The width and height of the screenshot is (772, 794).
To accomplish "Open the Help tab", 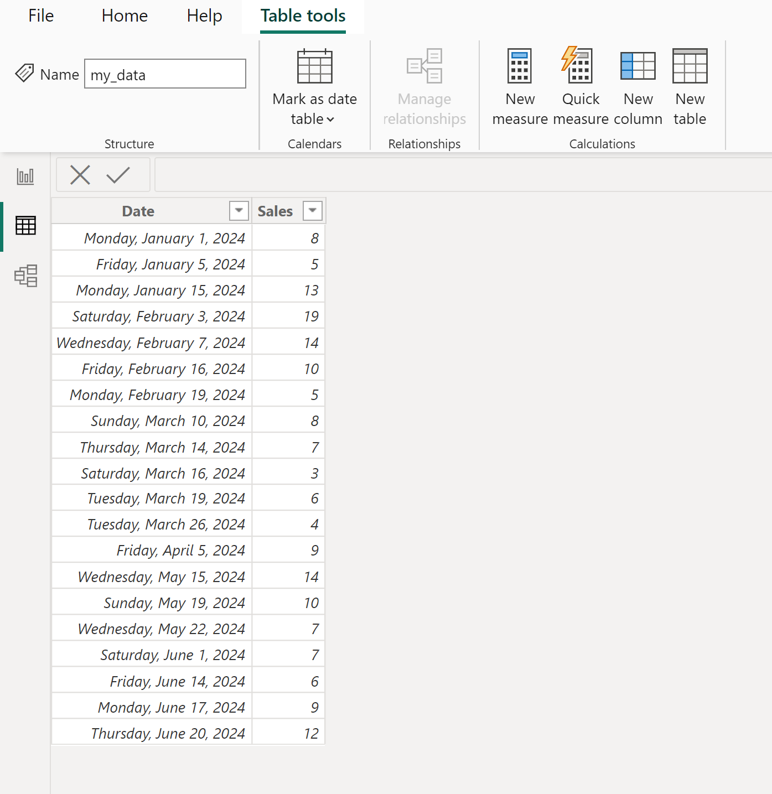I will pyautogui.click(x=204, y=16).
